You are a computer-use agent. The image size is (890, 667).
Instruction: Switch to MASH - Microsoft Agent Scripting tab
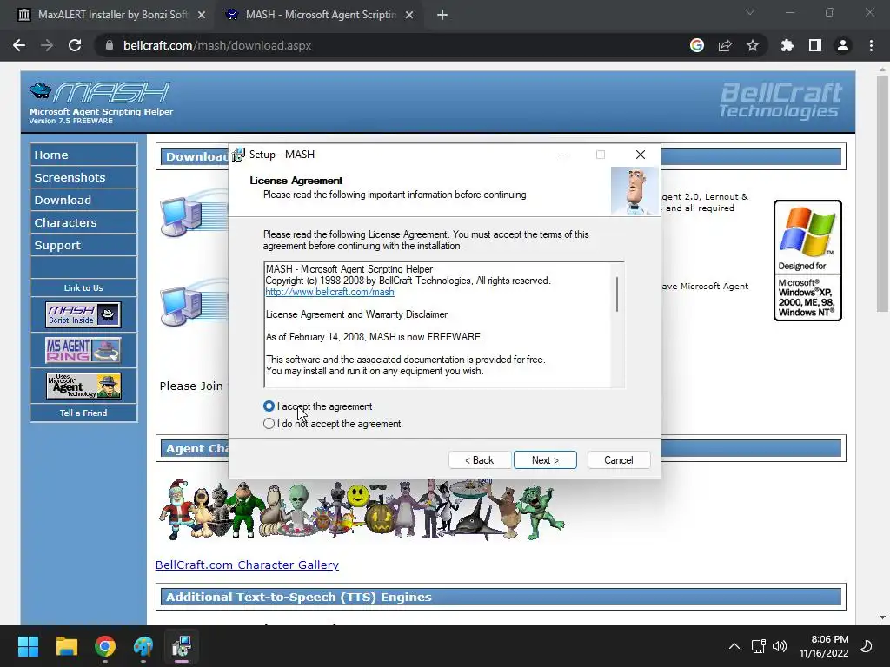click(x=321, y=15)
